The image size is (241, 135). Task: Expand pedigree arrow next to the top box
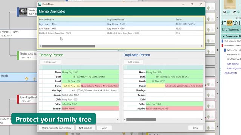[217, 17]
